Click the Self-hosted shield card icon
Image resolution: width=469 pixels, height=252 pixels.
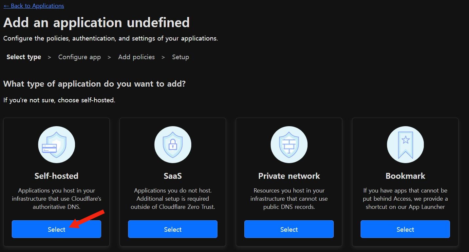56,144
